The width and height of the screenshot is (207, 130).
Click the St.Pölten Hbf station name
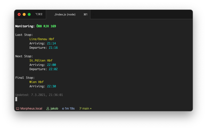click(x=41, y=61)
